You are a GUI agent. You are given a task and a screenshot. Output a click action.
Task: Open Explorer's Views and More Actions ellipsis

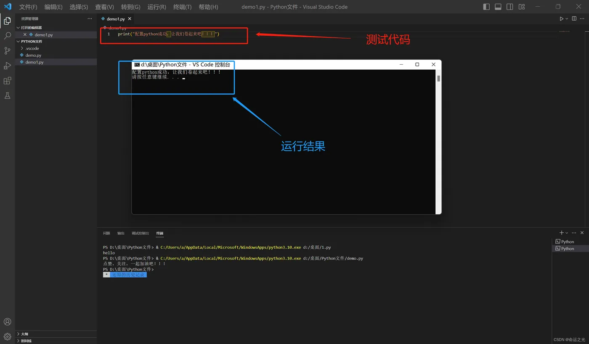pos(90,19)
